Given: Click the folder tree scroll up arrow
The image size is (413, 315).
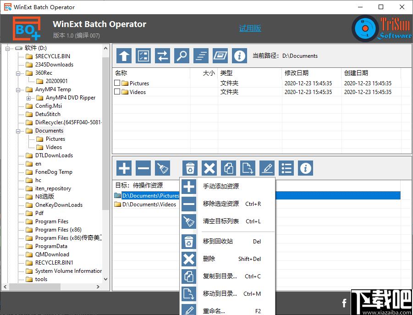Looking at the screenshot, I should click(x=105, y=48).
